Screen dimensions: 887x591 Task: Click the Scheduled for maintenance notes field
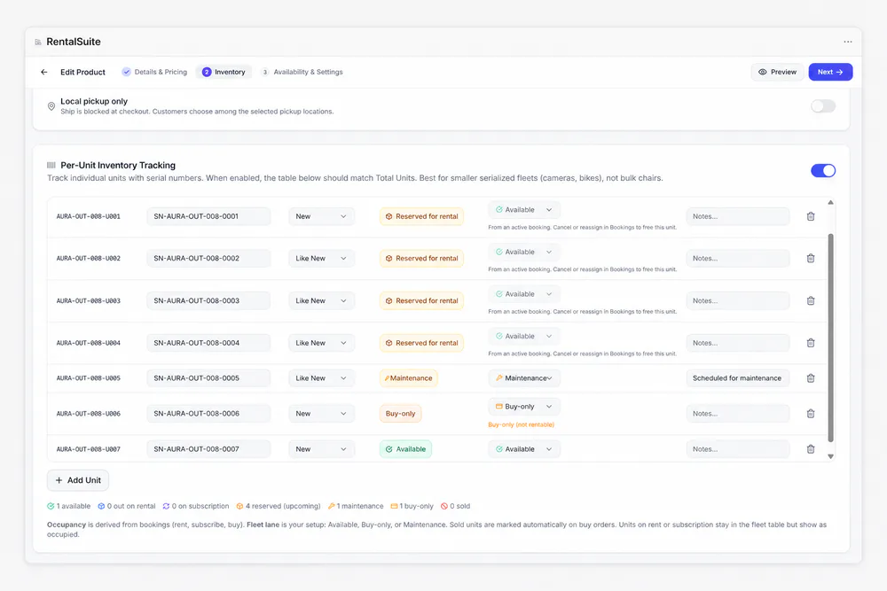[x=738, y=378]
